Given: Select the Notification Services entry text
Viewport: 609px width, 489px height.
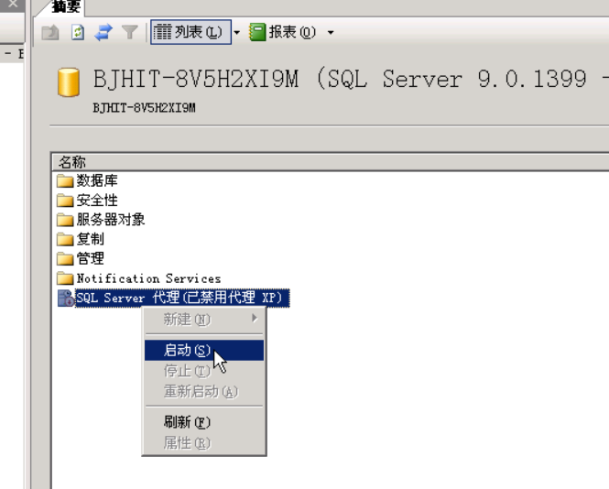Looking at the screenshot, I should (x=148, y=278).
